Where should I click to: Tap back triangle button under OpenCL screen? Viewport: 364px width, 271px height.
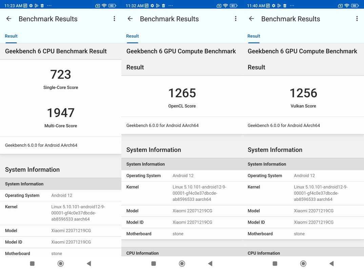click(x=210, y=264)
